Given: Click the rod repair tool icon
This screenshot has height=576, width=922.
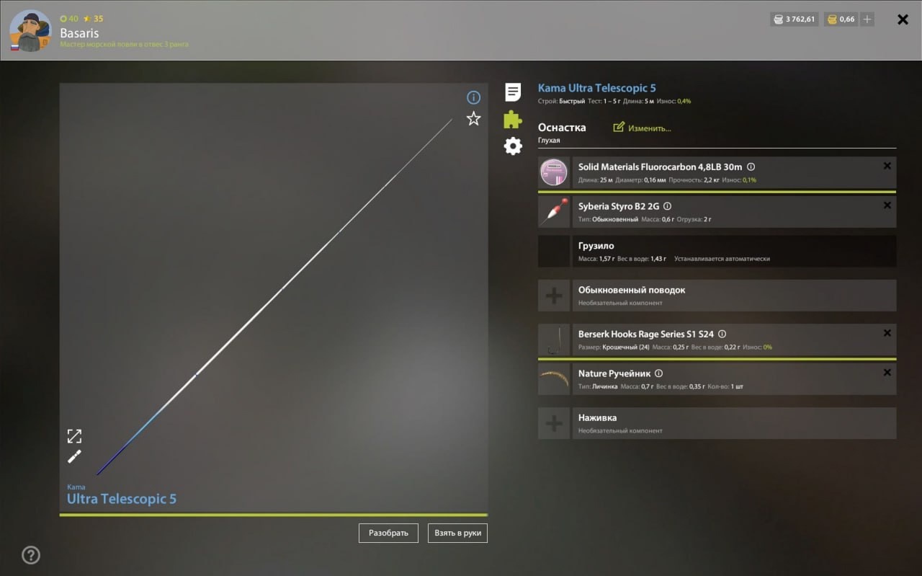Looking at the screenshot, I should [x=74, y=456].
